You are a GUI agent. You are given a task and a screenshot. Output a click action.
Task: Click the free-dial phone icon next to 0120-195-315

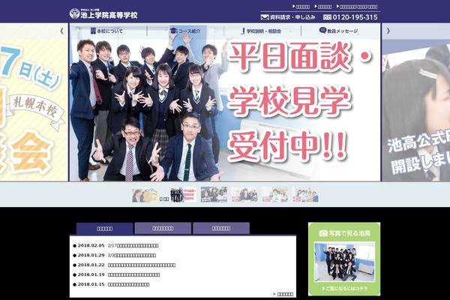tap(327, 17)
